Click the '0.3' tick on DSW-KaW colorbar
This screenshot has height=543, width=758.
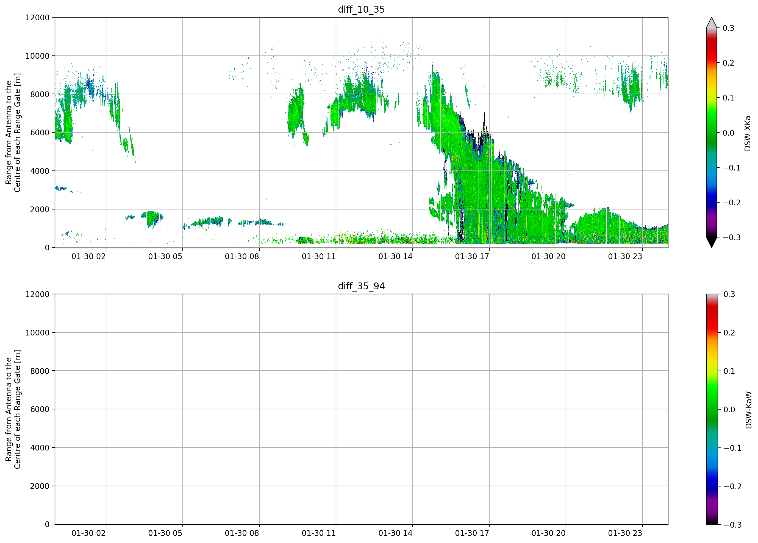[x=729, y=295]
